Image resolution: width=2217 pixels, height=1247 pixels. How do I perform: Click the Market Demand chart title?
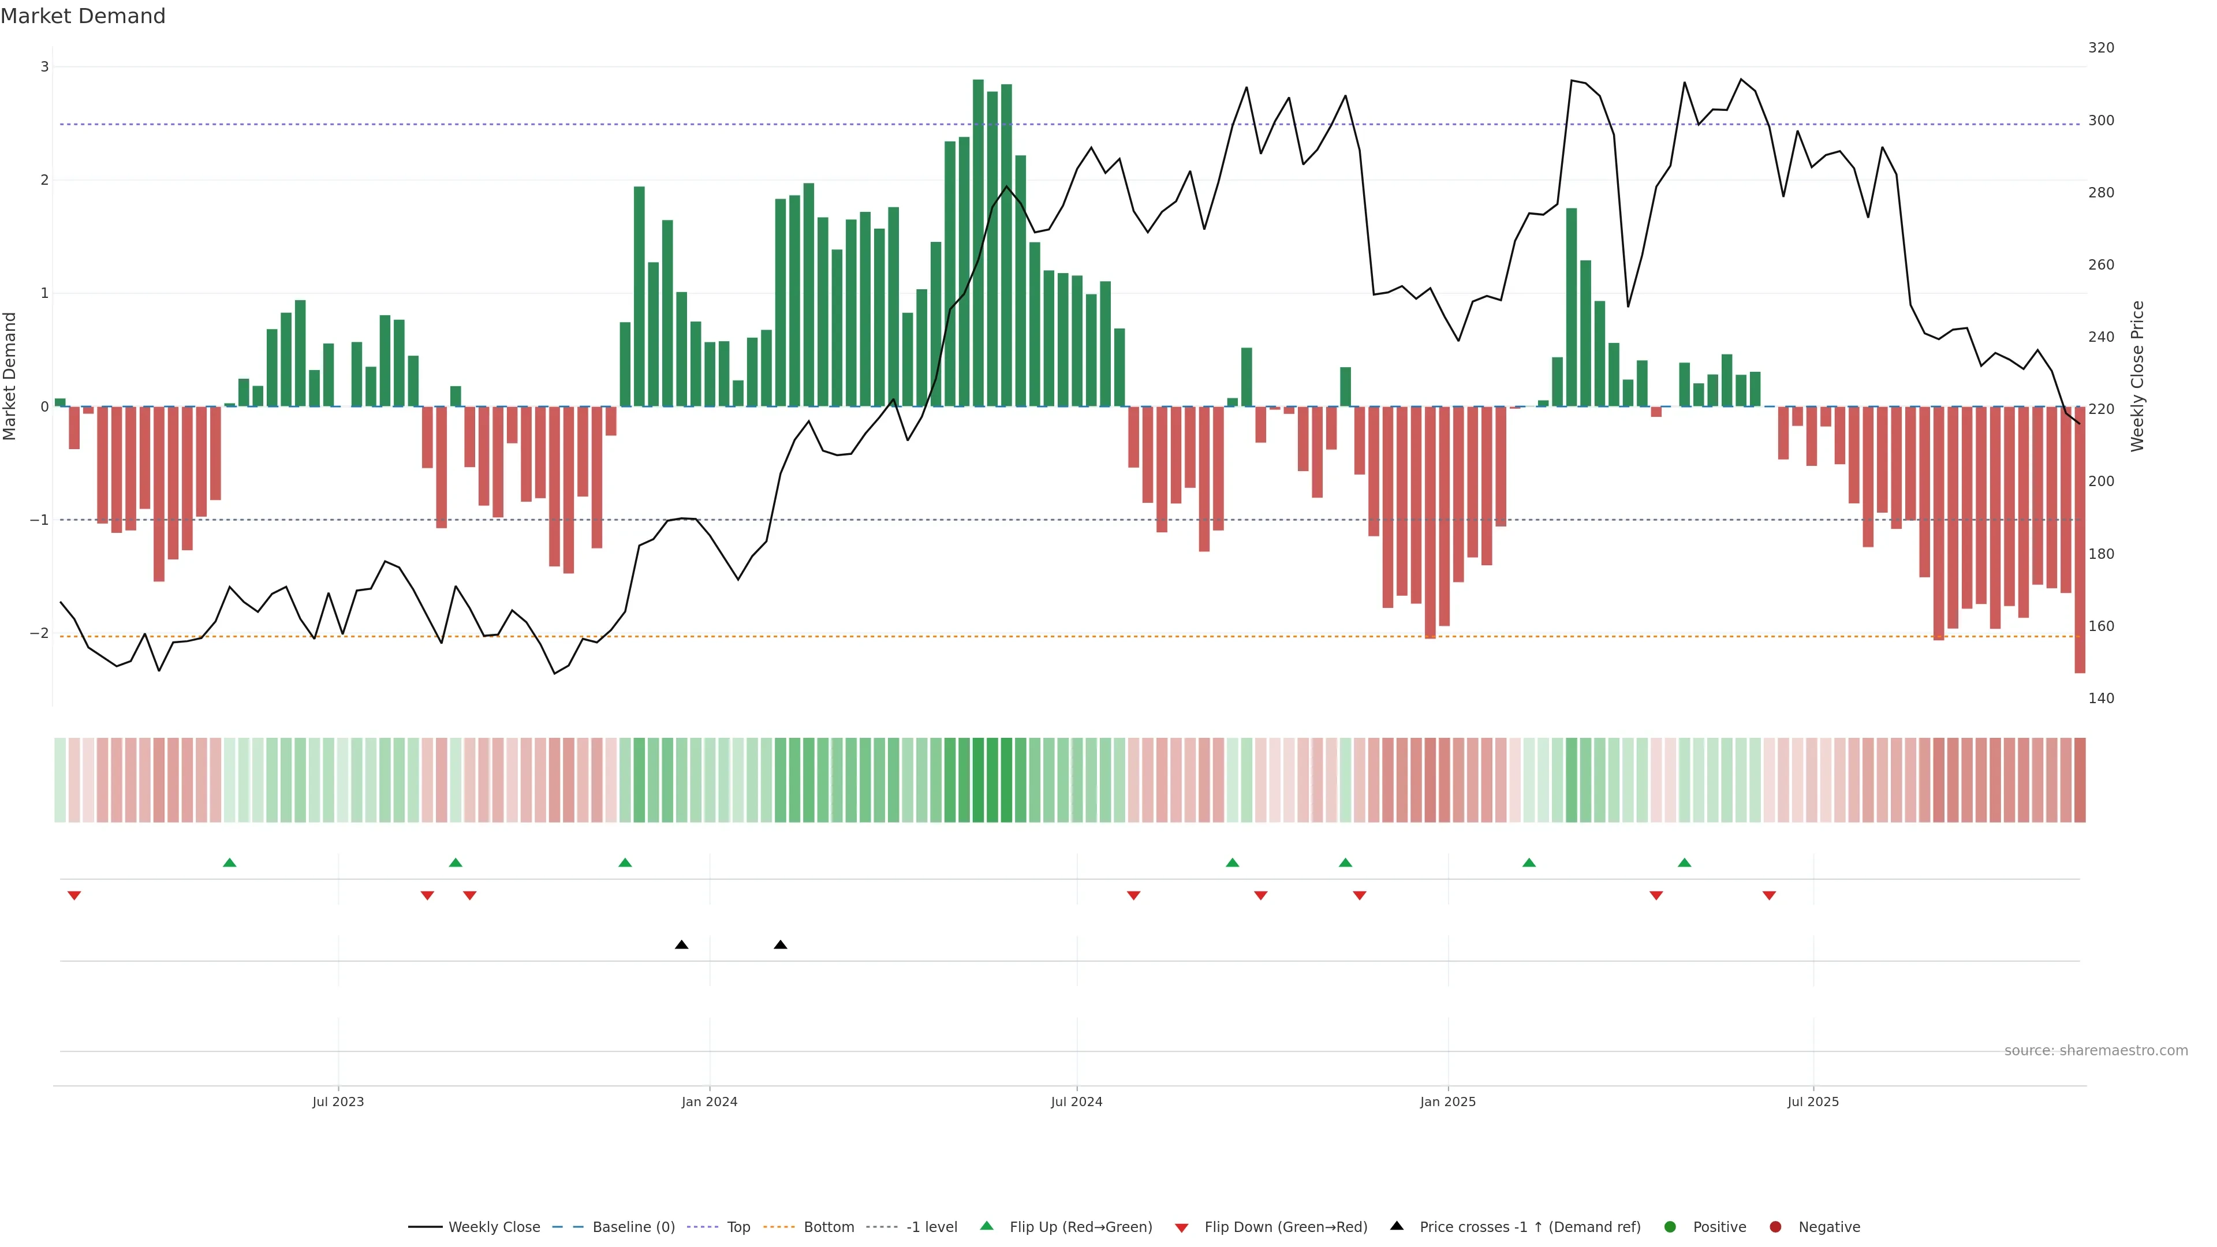click(x=83, y=16)
